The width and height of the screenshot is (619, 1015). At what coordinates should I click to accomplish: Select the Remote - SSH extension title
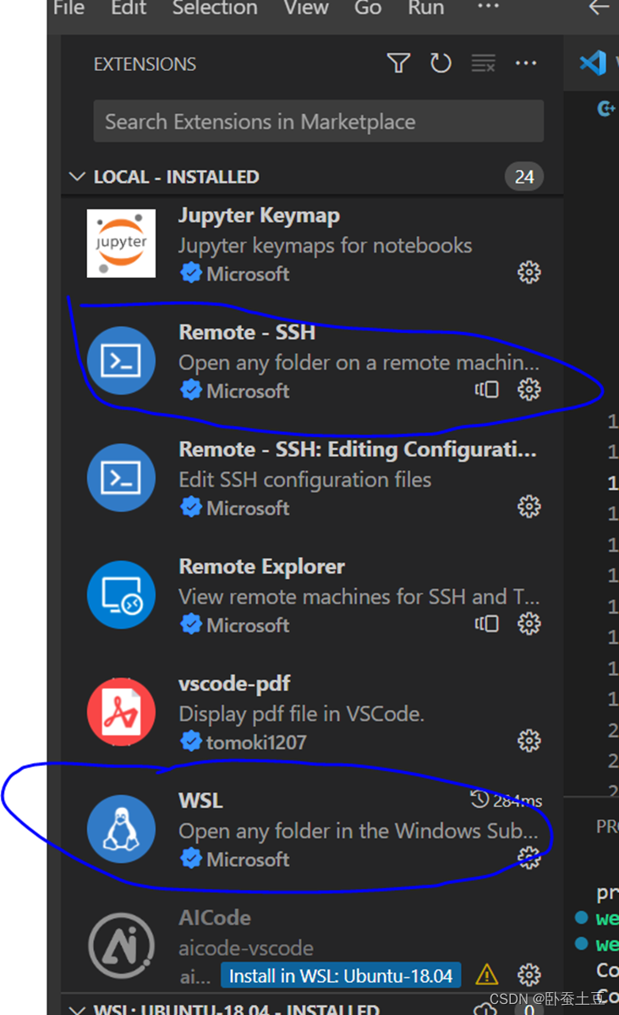tap(247, 332)
